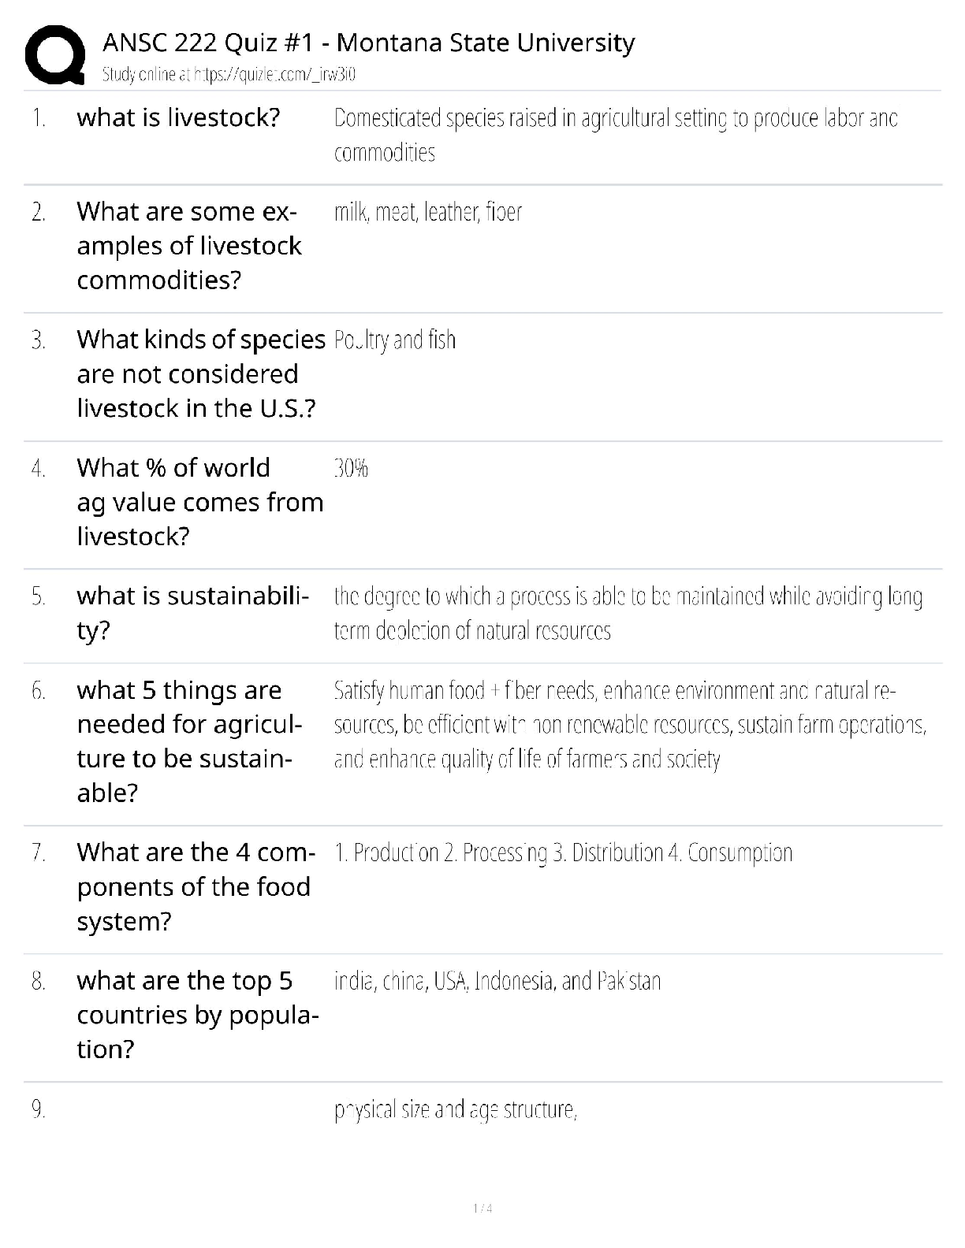This screenshot has height=1248, width=965.
Task: Click the 'Poultry and fish' answer
Action: [395, 340]
